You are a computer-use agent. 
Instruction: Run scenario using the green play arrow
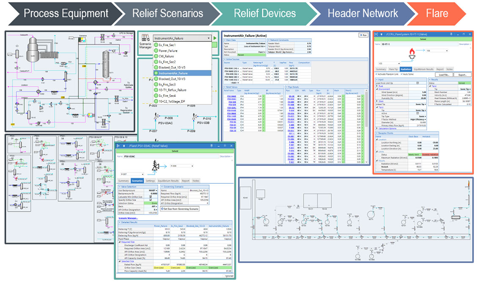[215, 38]
